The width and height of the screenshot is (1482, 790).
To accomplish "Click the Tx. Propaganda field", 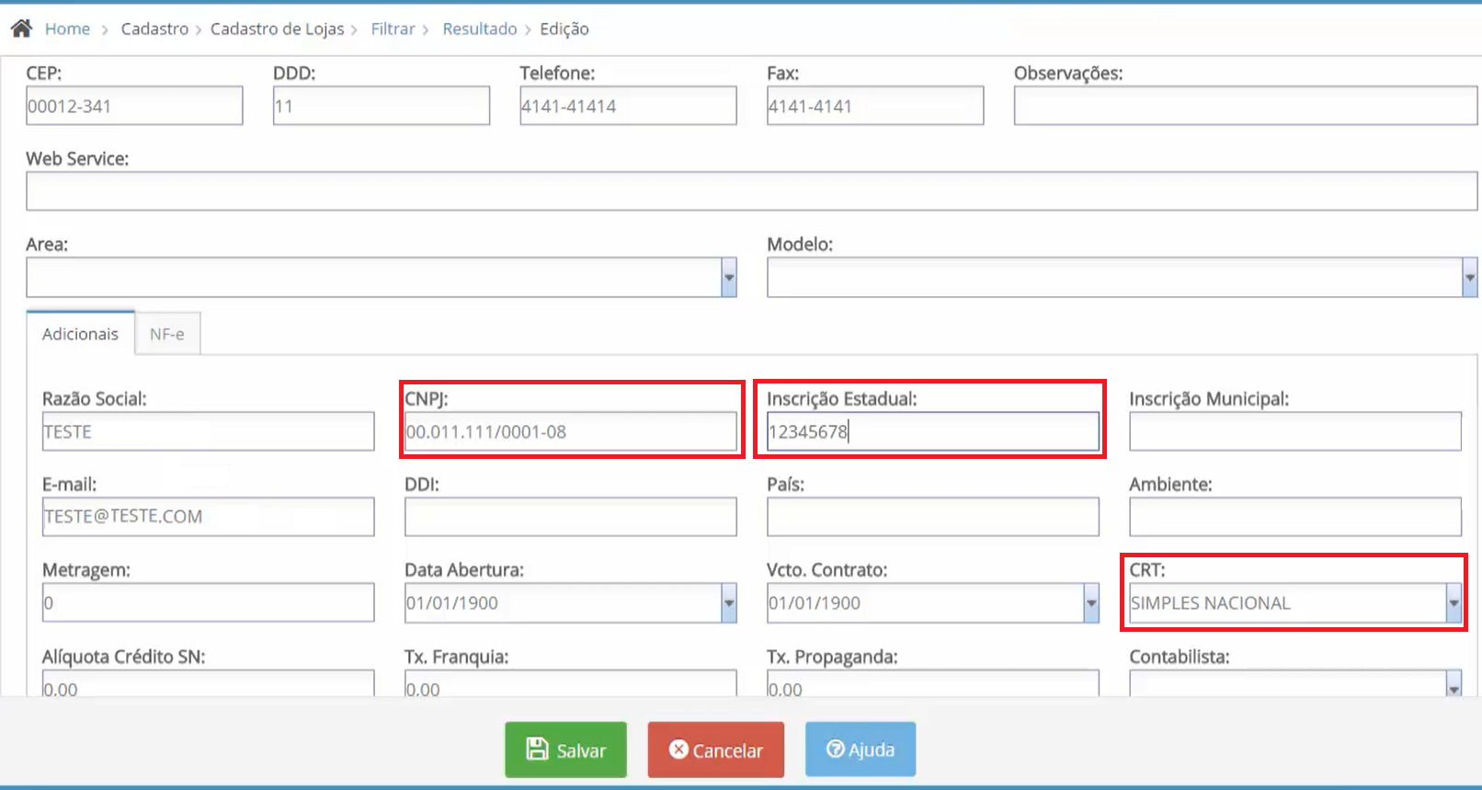I will click(x=933, y=684).
